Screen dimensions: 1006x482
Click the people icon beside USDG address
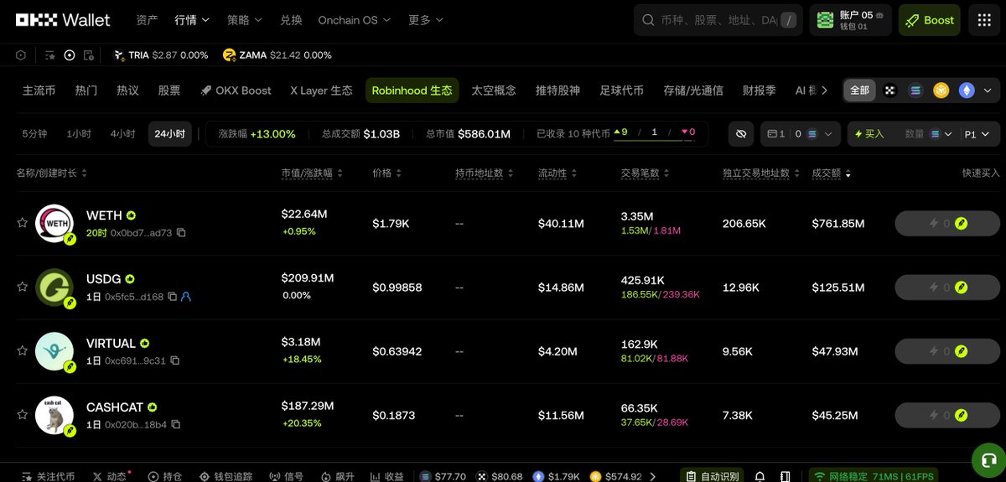186,297
